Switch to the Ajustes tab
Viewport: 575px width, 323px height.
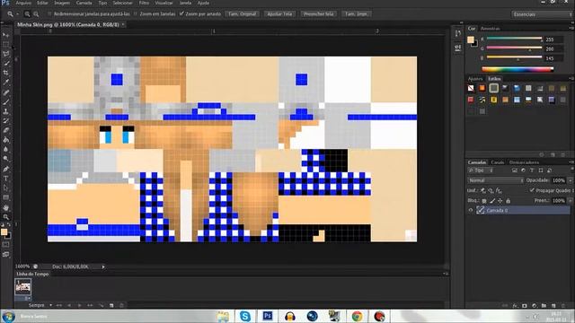475,79
